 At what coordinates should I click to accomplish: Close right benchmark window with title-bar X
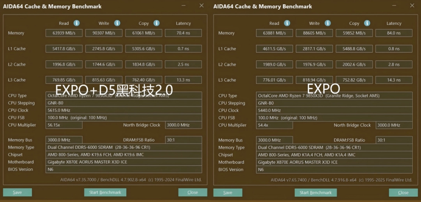click(x=412, y=5)
